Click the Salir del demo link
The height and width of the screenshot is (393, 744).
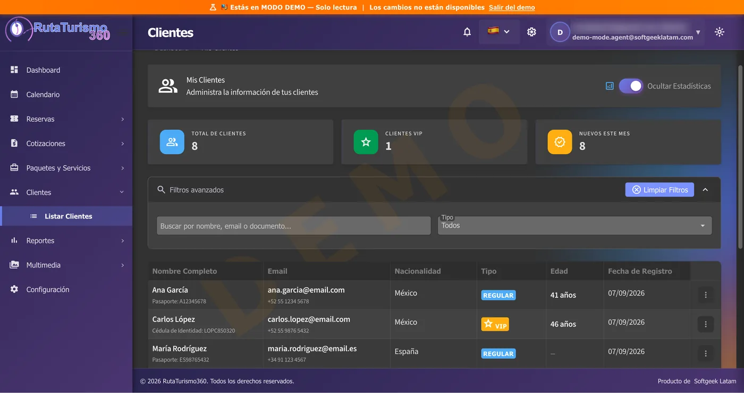(512, 7)
